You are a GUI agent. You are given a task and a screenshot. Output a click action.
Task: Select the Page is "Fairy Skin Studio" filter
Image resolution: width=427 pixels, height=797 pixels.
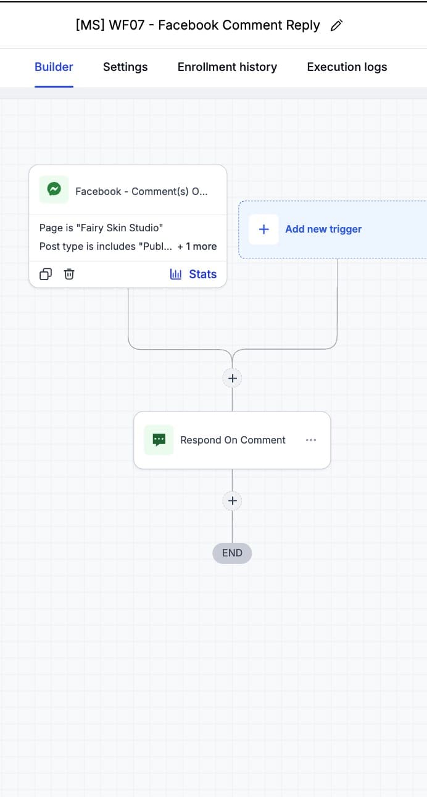click(x=101, y=228)
